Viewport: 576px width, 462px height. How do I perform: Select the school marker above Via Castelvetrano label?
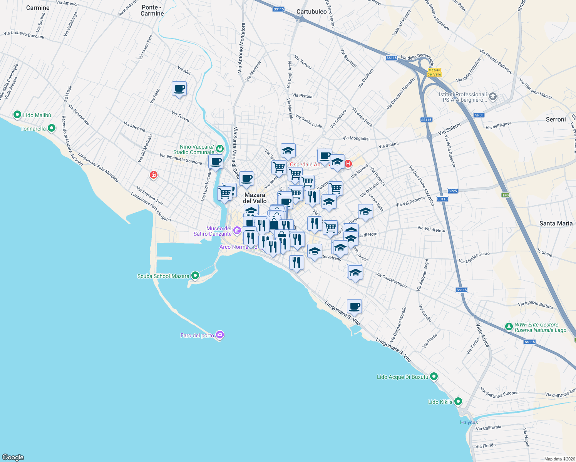click(x=315, y=252)
